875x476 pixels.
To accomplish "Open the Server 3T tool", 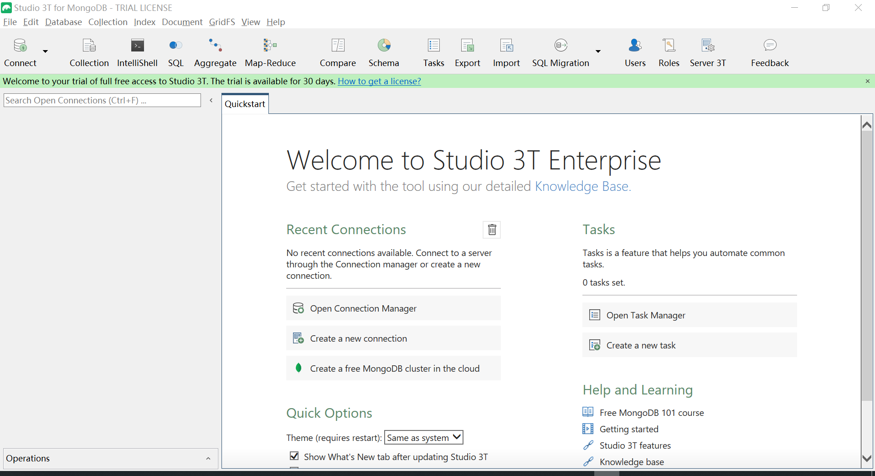I will coord(708,52).
